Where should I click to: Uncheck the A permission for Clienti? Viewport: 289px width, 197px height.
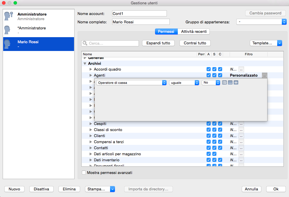click(209, 136)
